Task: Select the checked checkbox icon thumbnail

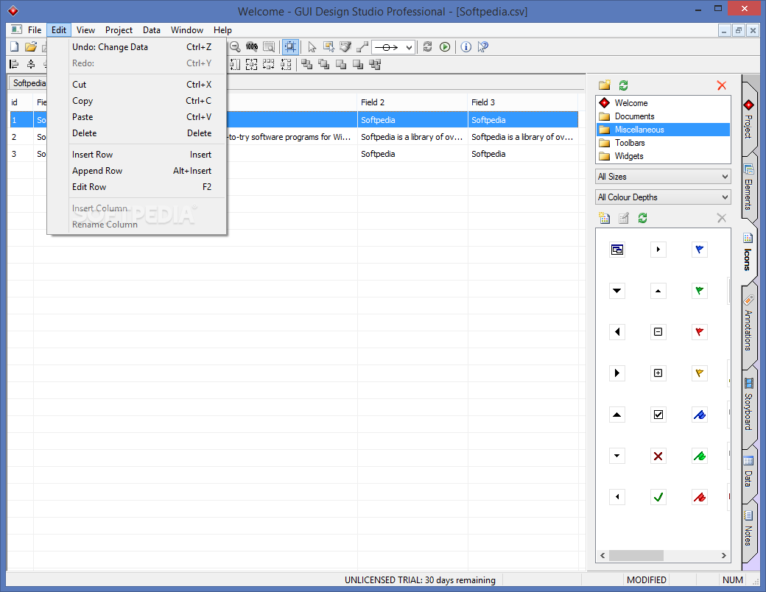Action: pyautogui.click(x=658, y=415)
